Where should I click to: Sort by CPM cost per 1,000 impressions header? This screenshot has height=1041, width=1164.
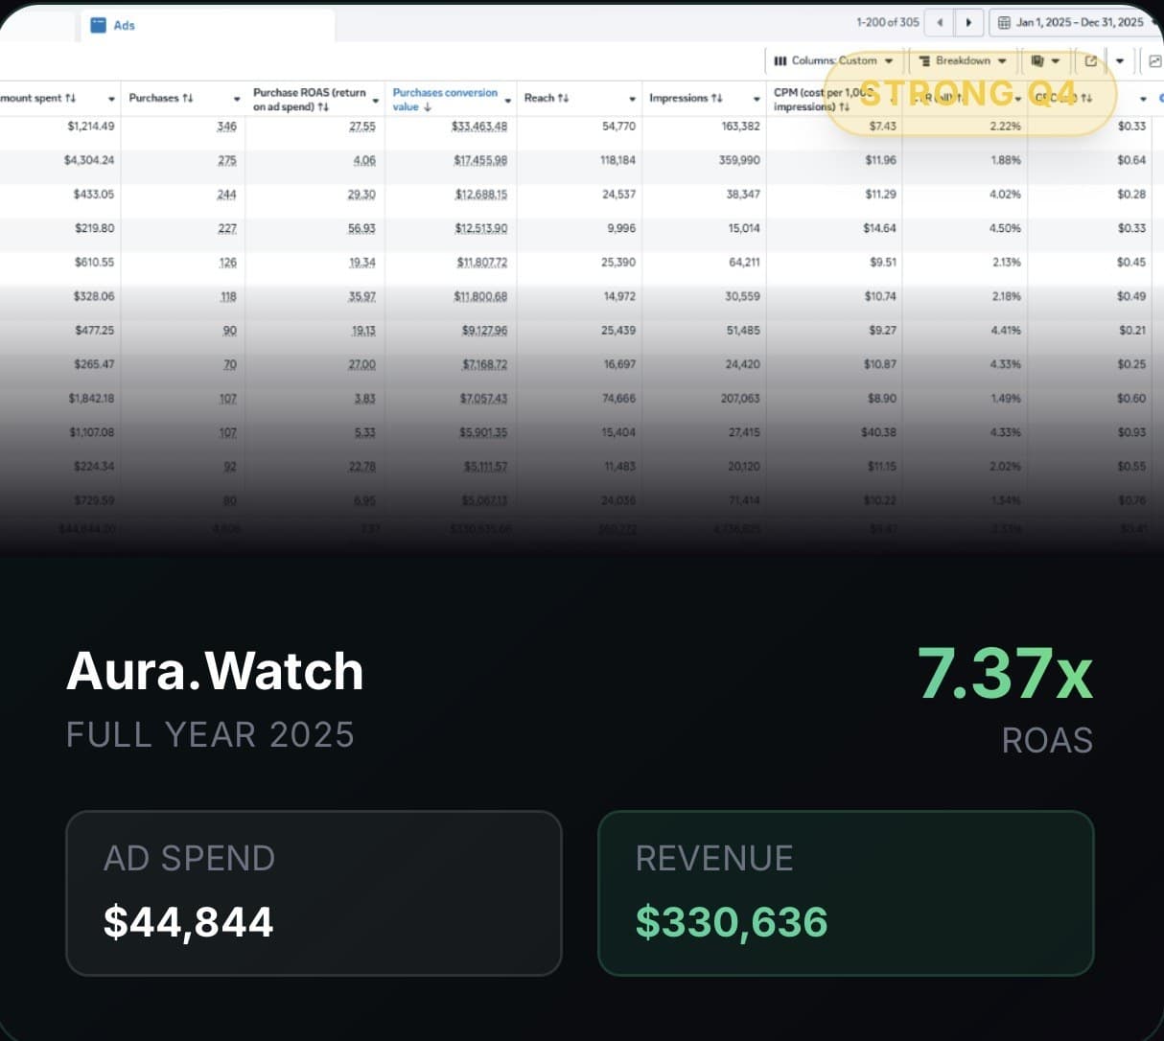pyautogui.click(x=823, y=99)
